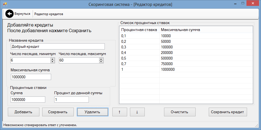Viewport: 261px width, 130px height.
Task: Focus the Максимальная сумма input field
Action: 31,77
